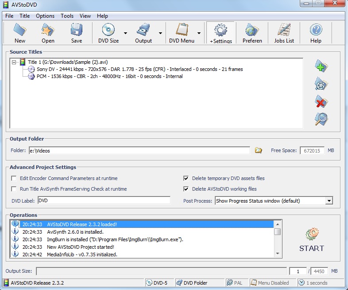Click the film reel edit title icon

(321, 84)
